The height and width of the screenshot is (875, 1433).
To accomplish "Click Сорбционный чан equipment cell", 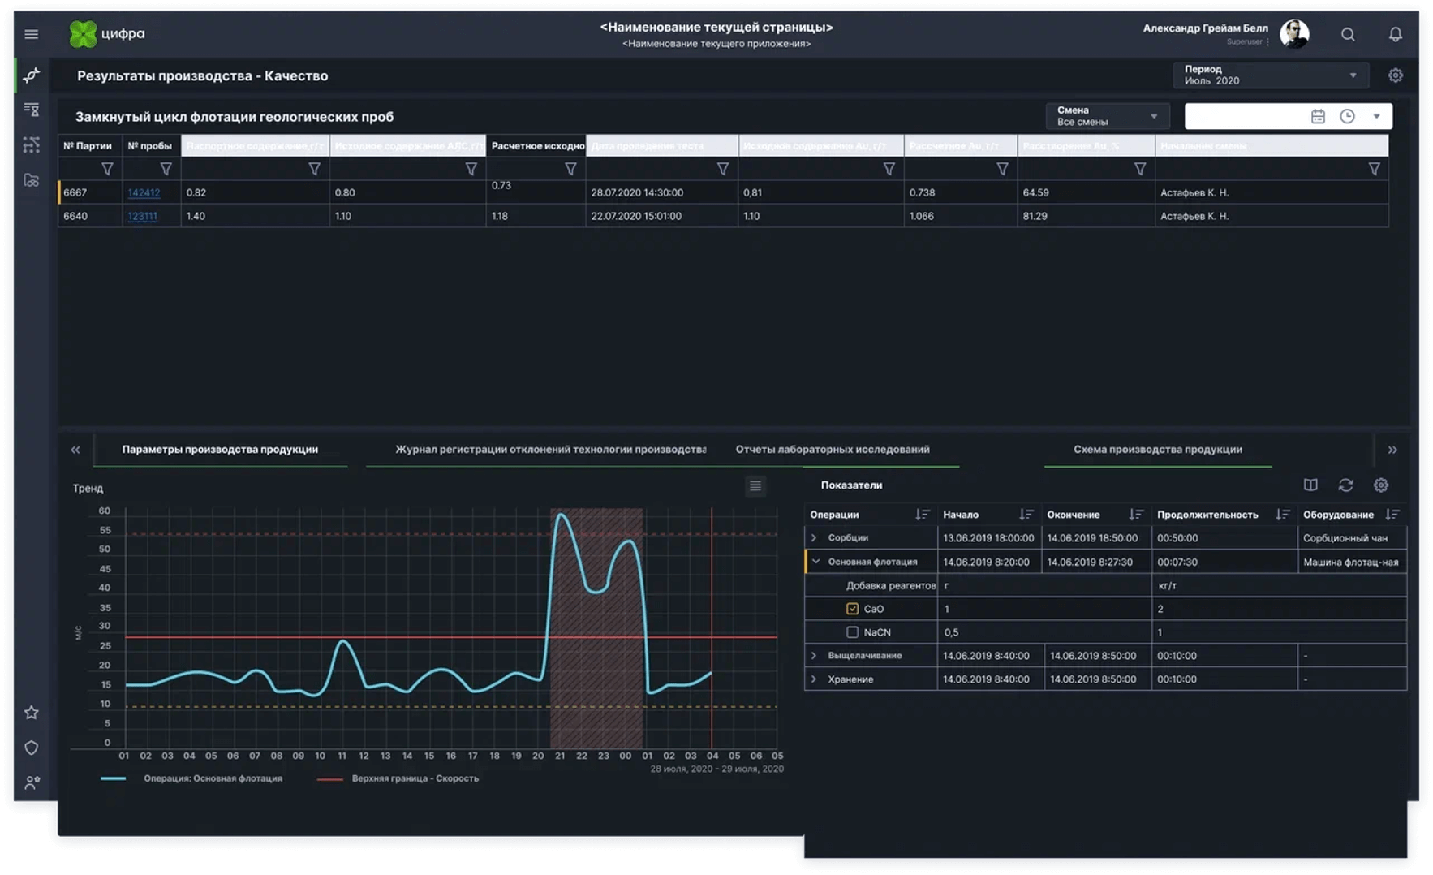I will click(1351, 538).
